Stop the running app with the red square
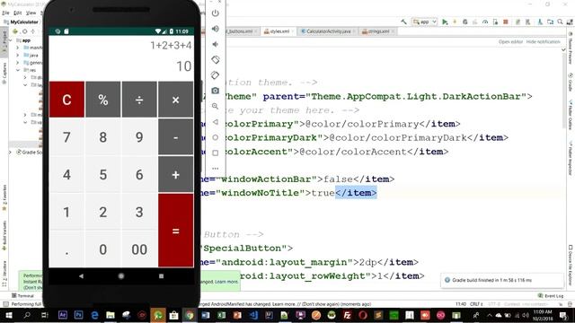This screenshot has height=323, width=575. (506, 22)
